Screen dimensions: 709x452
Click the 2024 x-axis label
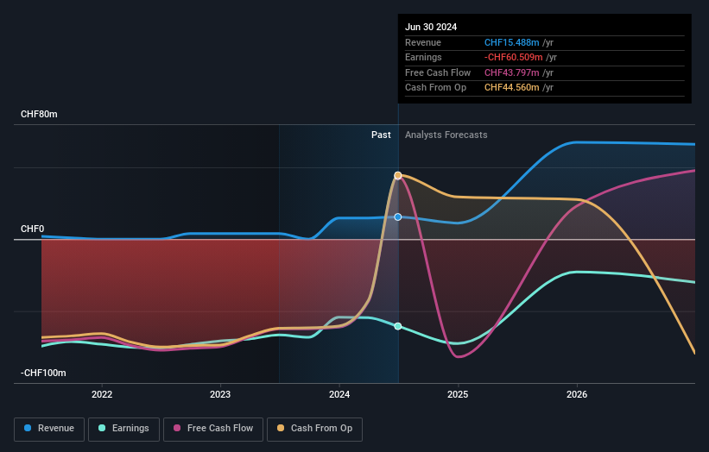pos(339,395)
